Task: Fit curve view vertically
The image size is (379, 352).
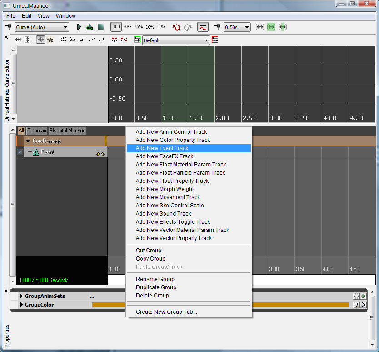Action: [x=27, y=40]
